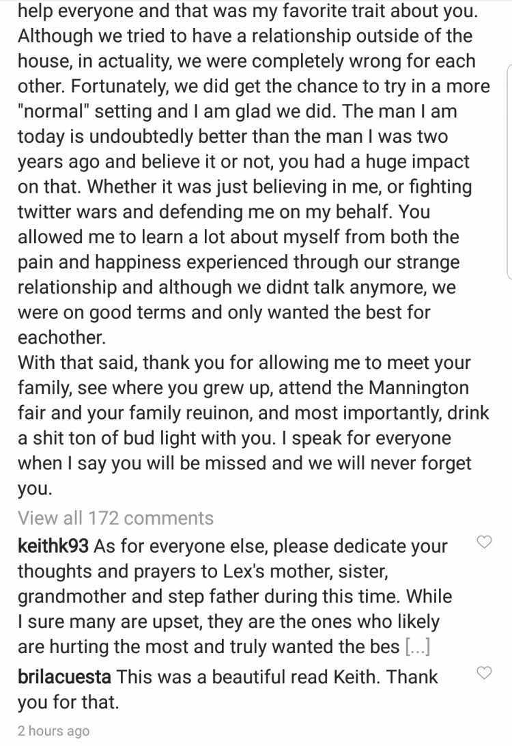Open View all 172 comments
512x746 pixels.
[x=115, y=518]
